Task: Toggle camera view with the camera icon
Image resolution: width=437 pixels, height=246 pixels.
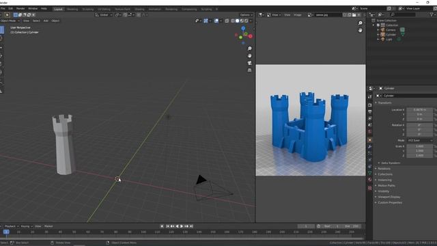Action: coord(249,63)
